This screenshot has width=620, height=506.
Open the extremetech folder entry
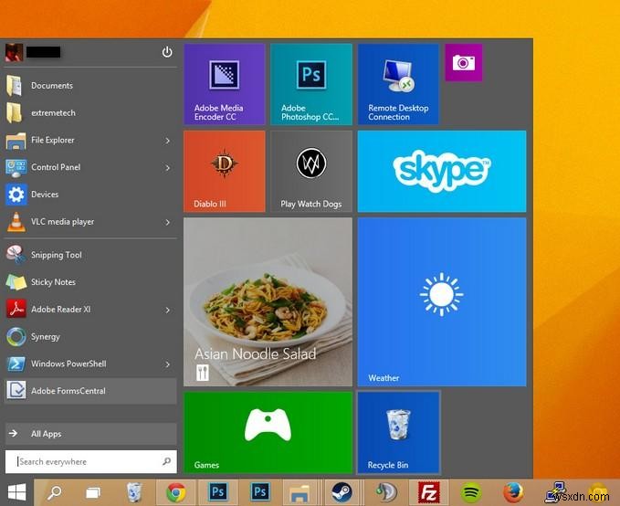coord(90,112)
